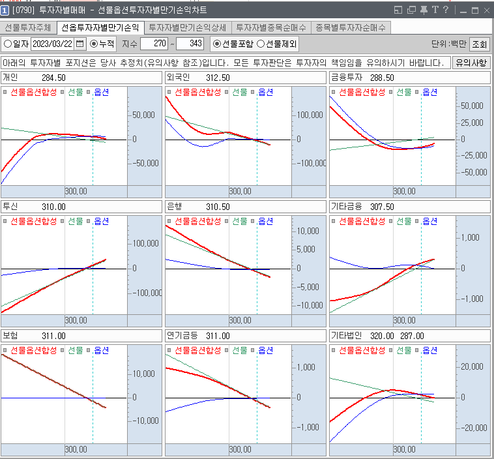Select the 선물제외 radio option

click(261, 44)
